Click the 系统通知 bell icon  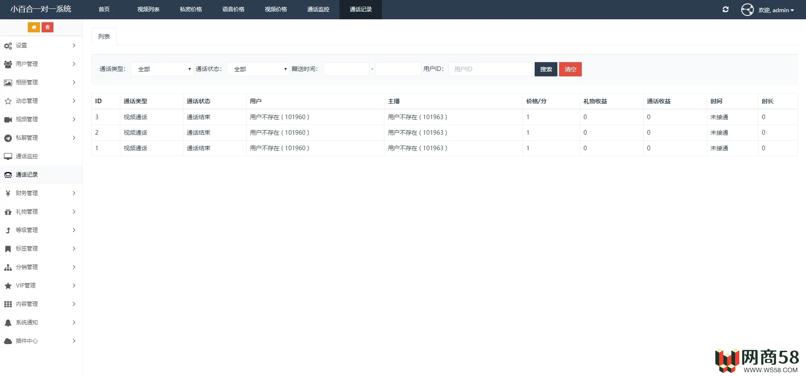(x=8, y=323)
